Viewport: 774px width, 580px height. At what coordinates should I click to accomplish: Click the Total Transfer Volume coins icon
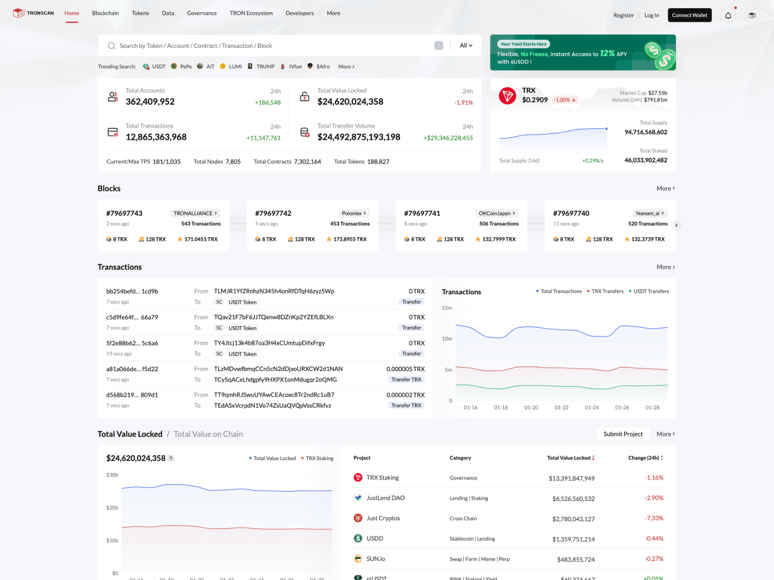(305, 132)
